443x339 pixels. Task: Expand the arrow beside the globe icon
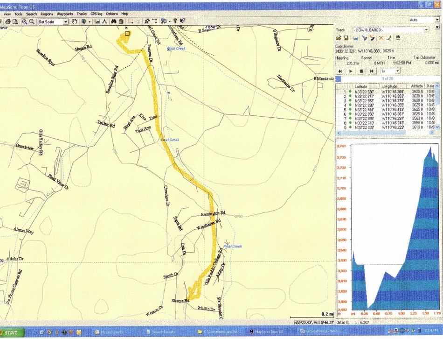pos(90,22)
